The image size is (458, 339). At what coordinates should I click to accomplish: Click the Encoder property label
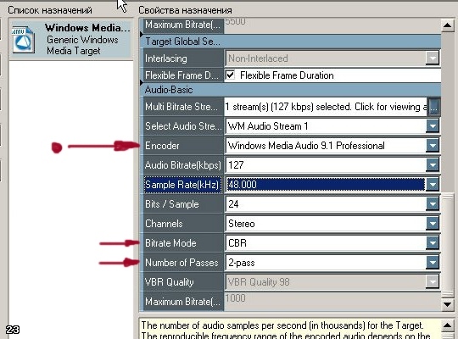point(183,146)
